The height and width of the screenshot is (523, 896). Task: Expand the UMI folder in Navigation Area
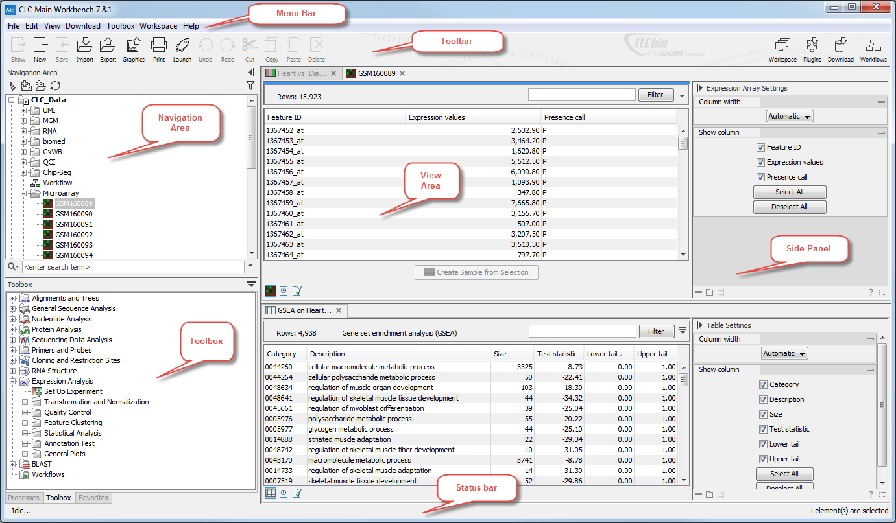(x=24, y=110)
